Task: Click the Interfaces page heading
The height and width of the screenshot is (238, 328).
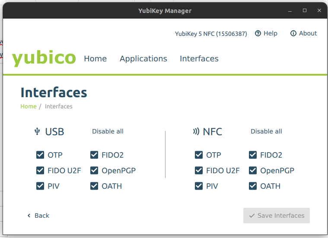Action: pos(54,92)
